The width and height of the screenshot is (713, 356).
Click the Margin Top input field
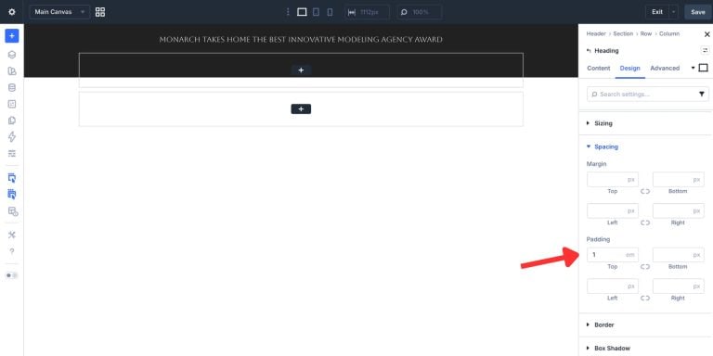coord(613,179)
